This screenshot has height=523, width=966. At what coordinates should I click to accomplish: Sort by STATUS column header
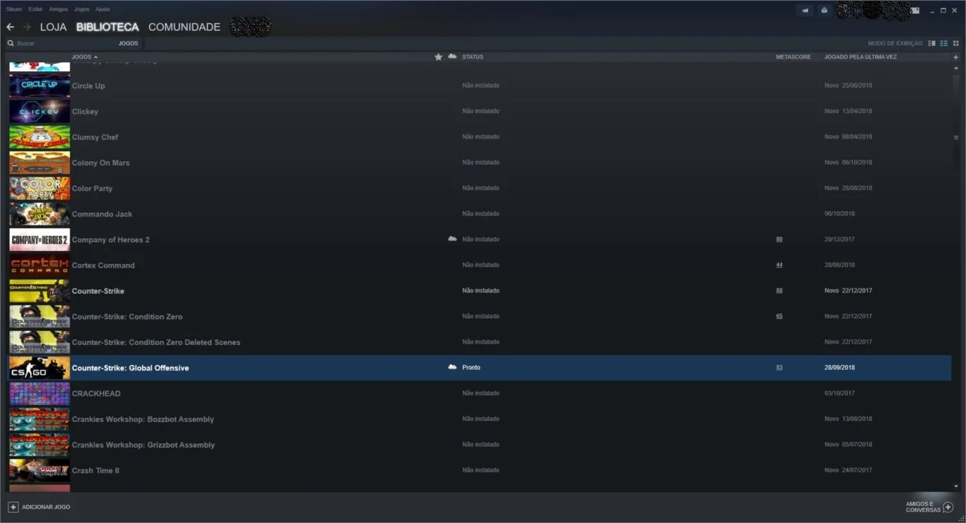[473, 57]
